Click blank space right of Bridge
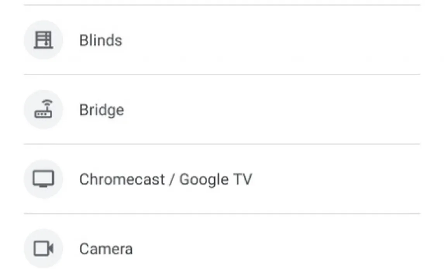The height and width of the screenshot is (277, 444). 272,109
